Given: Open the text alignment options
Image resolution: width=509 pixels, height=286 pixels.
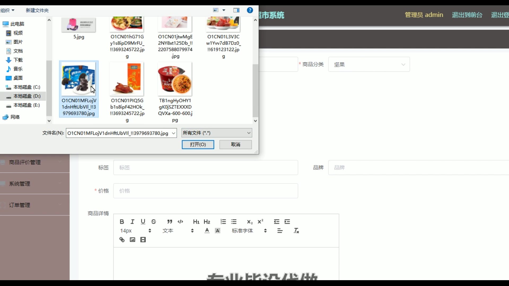Looking at the screenshot, I should (x=280, y=231).
